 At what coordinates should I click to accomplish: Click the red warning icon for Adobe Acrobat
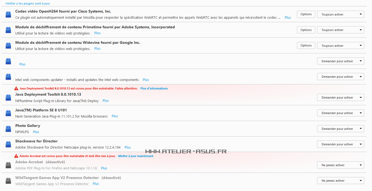(x=16, y=156)
